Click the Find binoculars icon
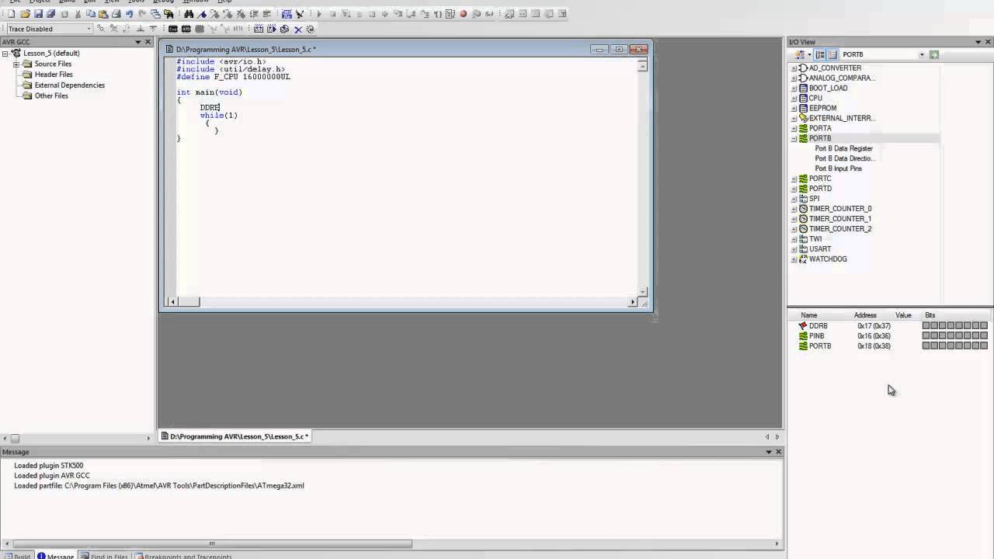994x559 pixels. coord(189,14)
